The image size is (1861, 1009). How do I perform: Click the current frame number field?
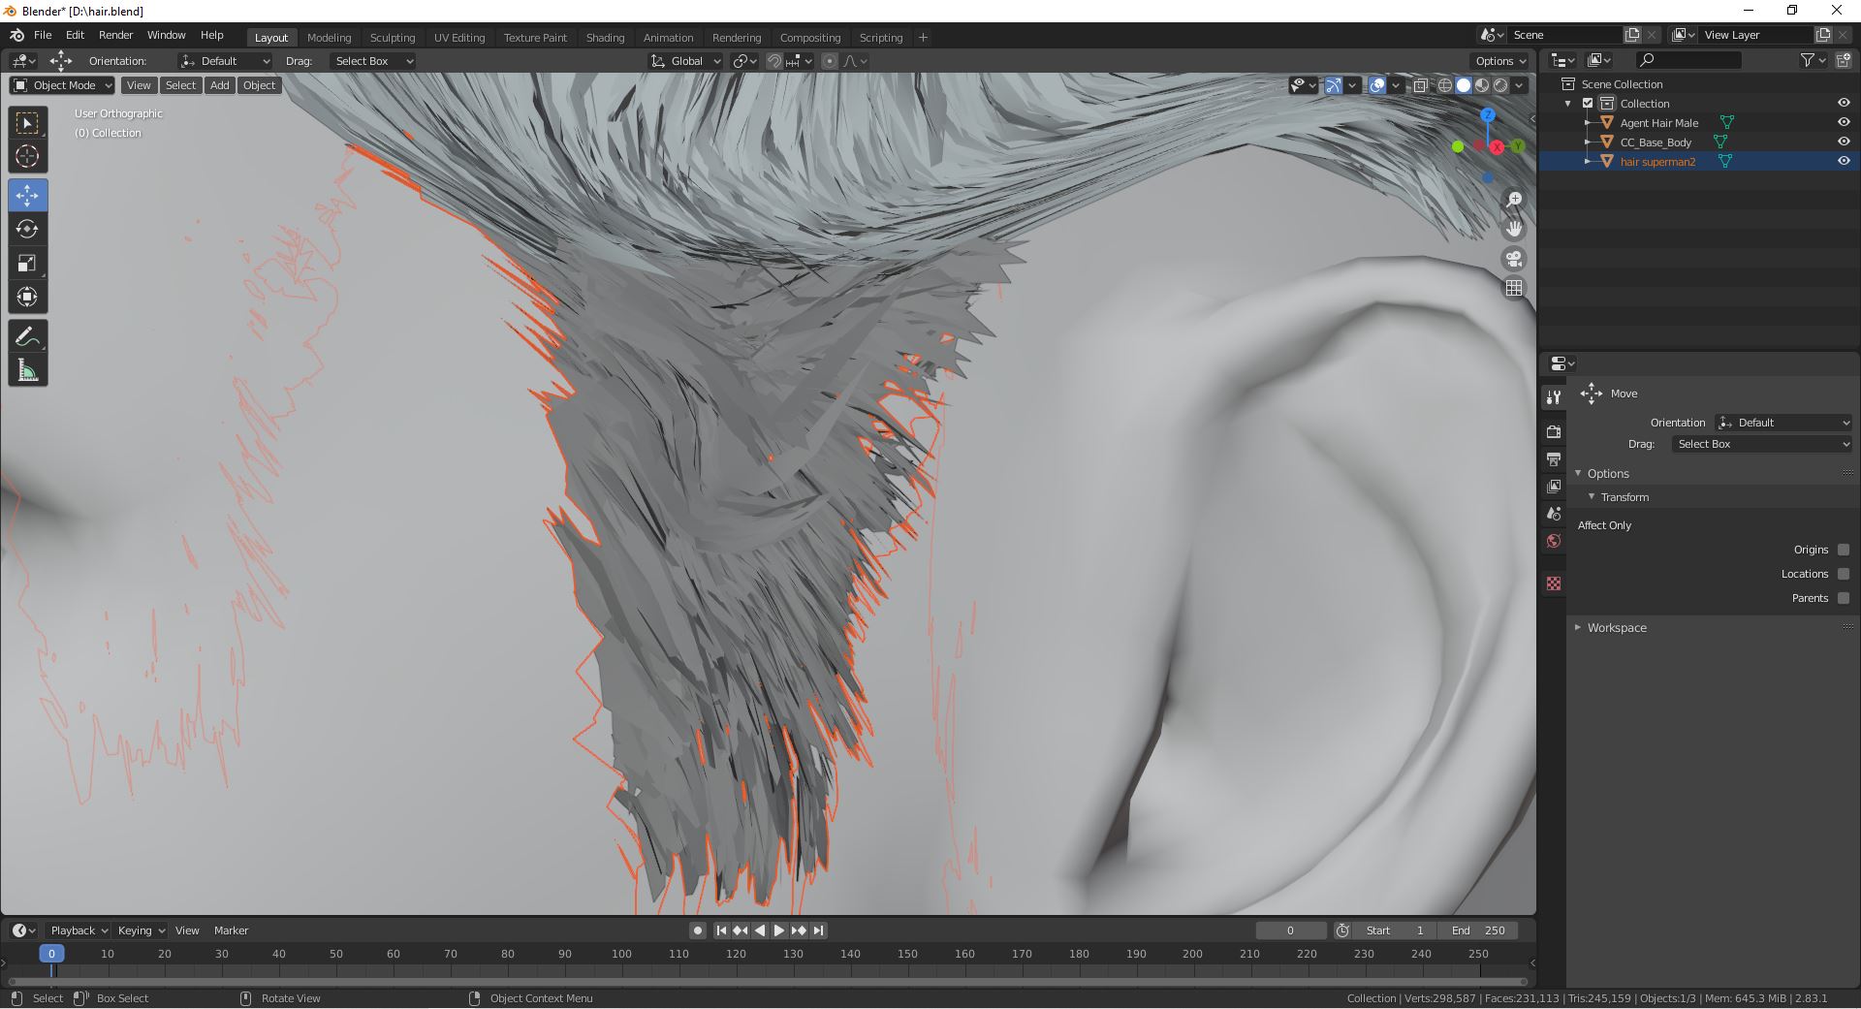pyautogui.click(x=1290, y=930)
